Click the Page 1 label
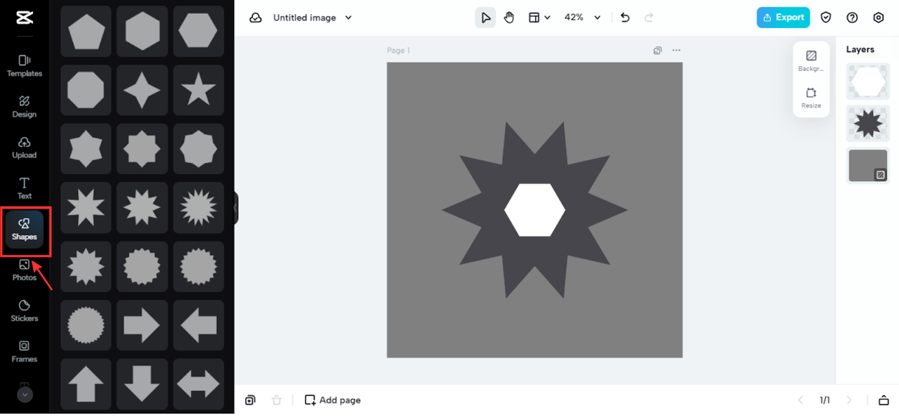899x418 pixels. (398, 51)
